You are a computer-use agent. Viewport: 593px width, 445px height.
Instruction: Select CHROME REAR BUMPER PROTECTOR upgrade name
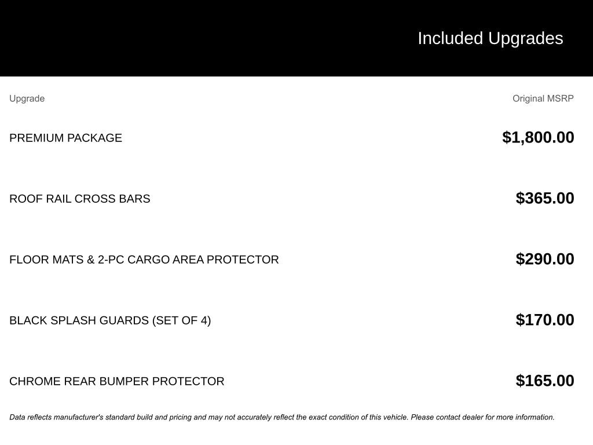point(116,381)
